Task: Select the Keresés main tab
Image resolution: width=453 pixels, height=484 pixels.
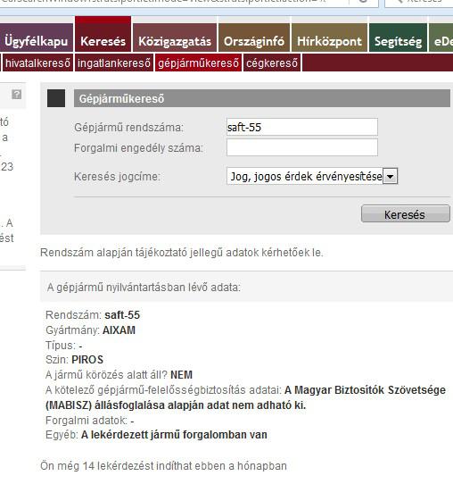Action: (103, 35)
